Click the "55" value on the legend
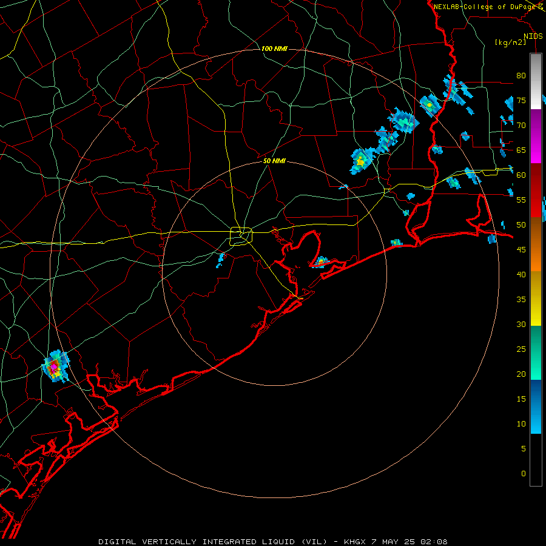The height and width of the screenshot is (546, 546). click(x=521, y=200)
